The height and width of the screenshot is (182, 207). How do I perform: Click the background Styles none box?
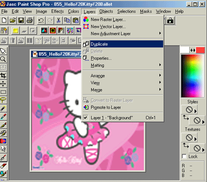tap(197, 121)
